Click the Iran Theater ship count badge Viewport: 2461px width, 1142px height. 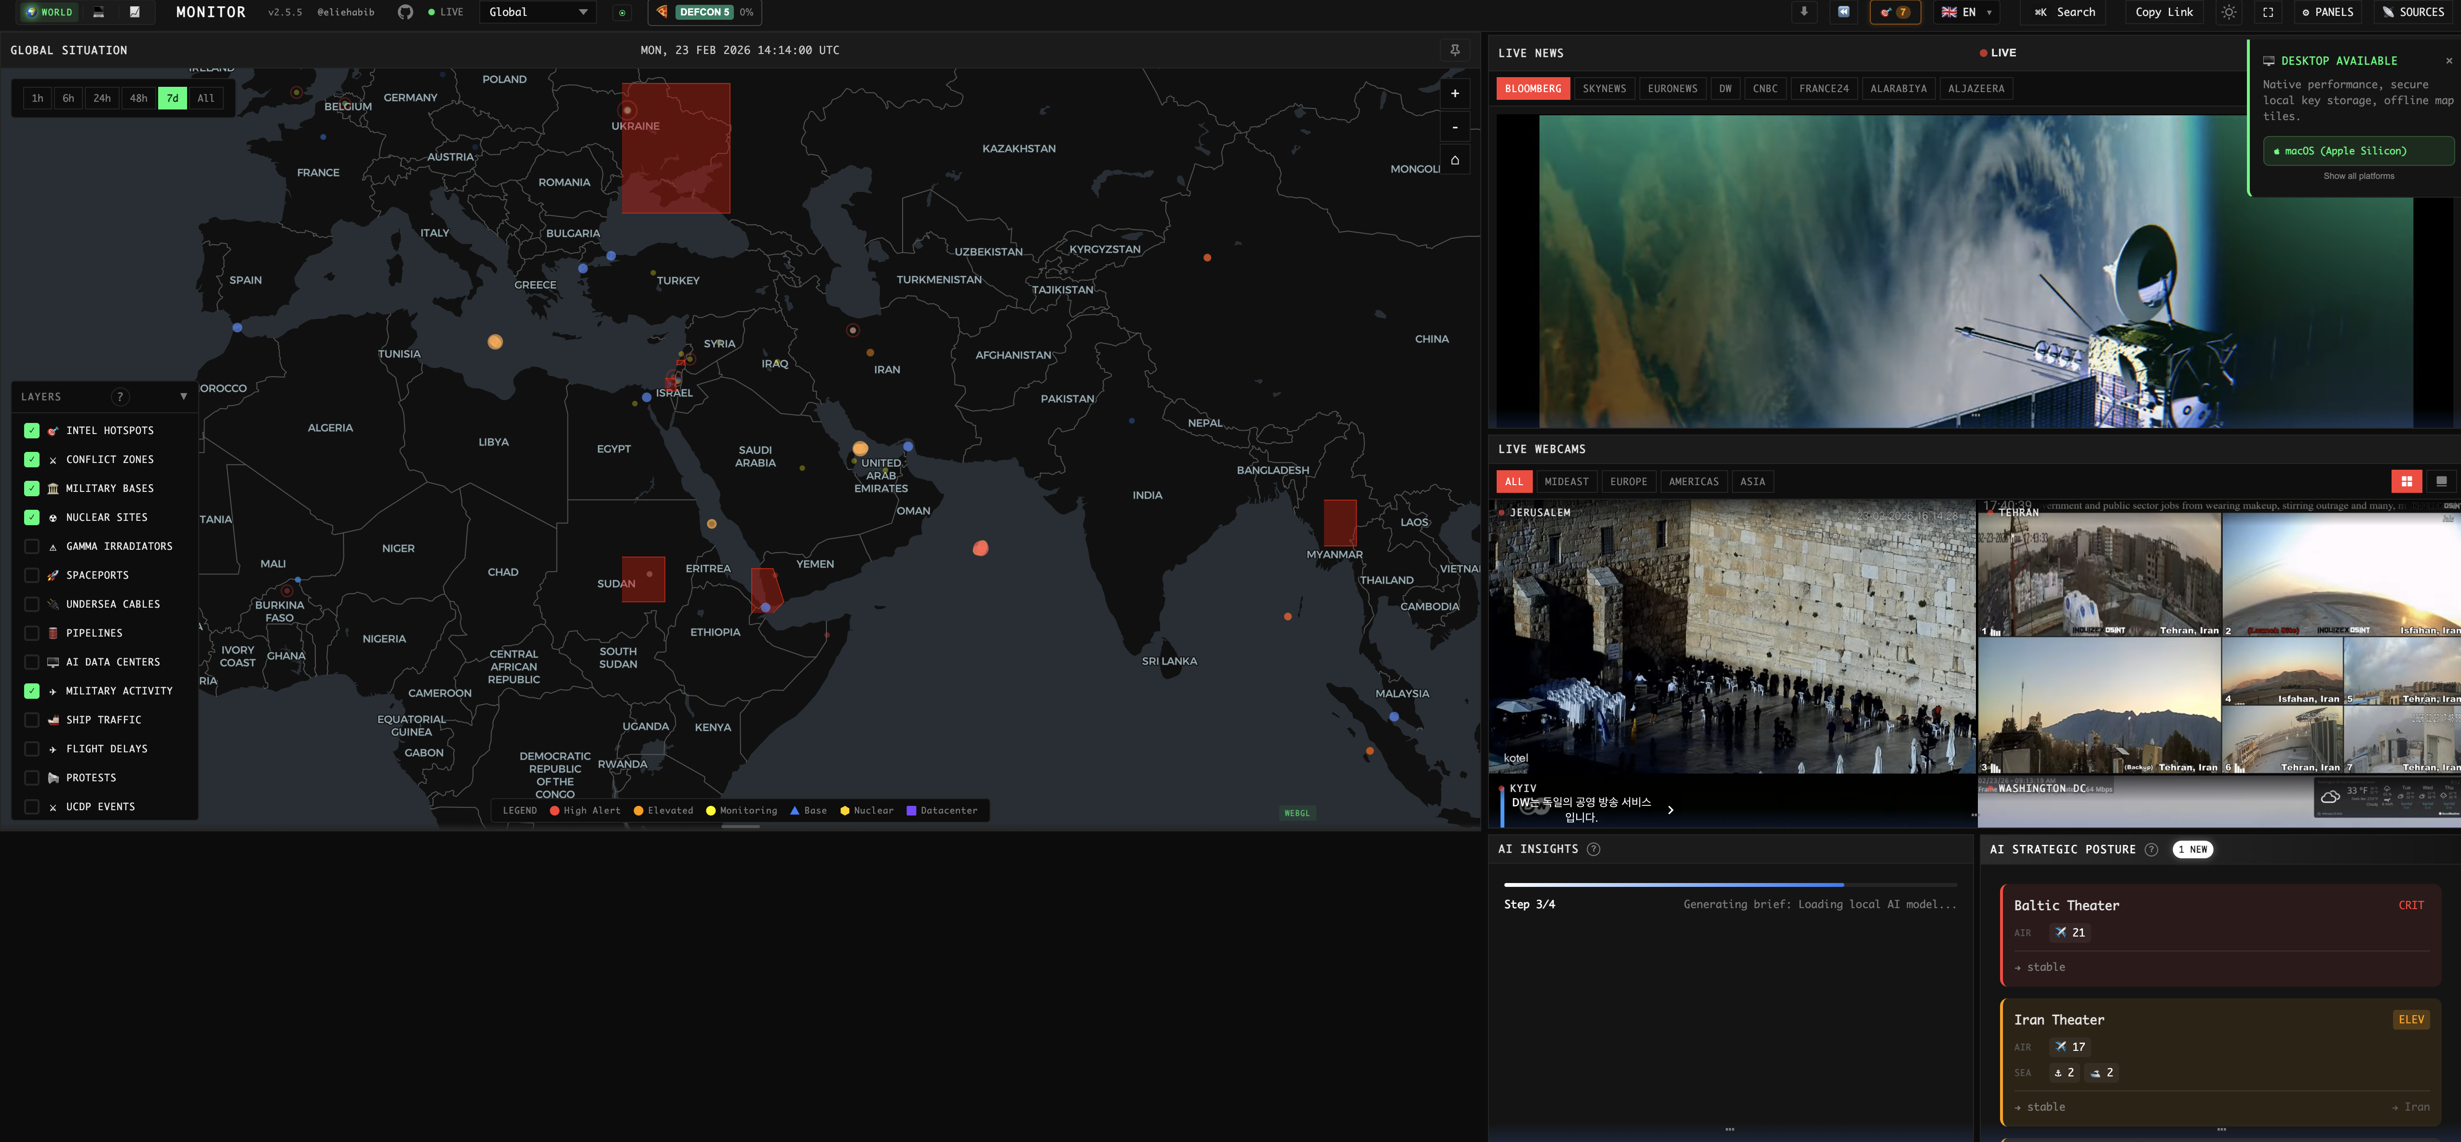coord(2102,1073)
